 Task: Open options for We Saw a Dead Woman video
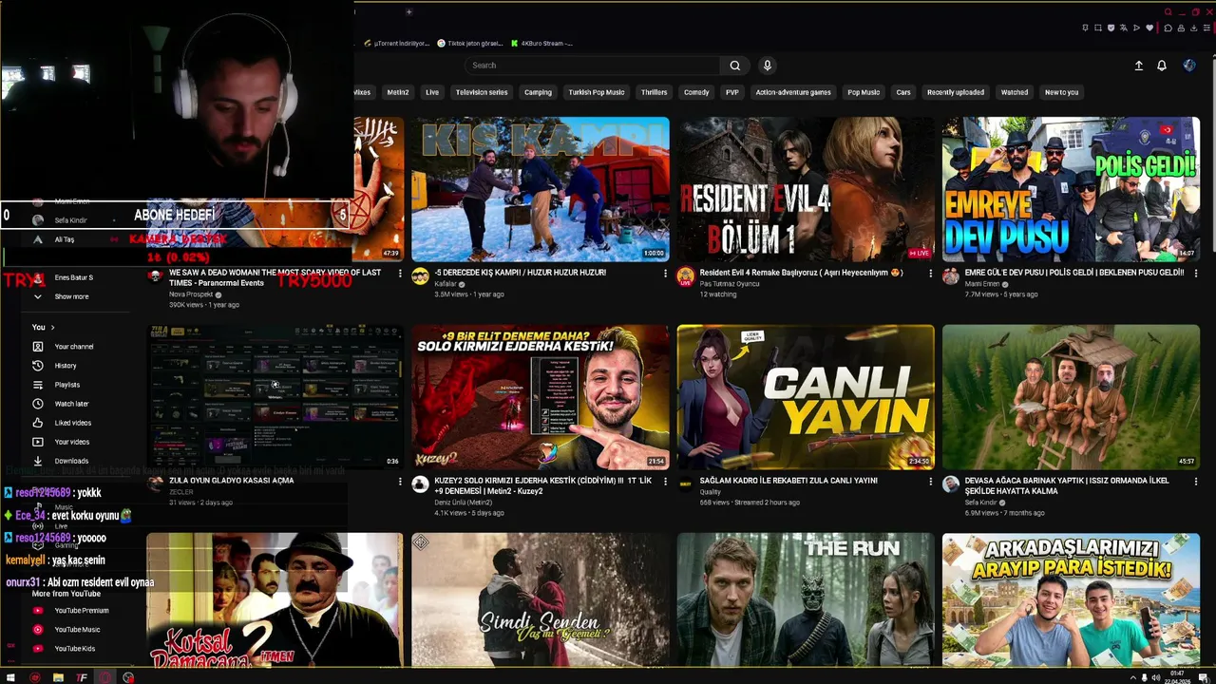pos(400,274)
